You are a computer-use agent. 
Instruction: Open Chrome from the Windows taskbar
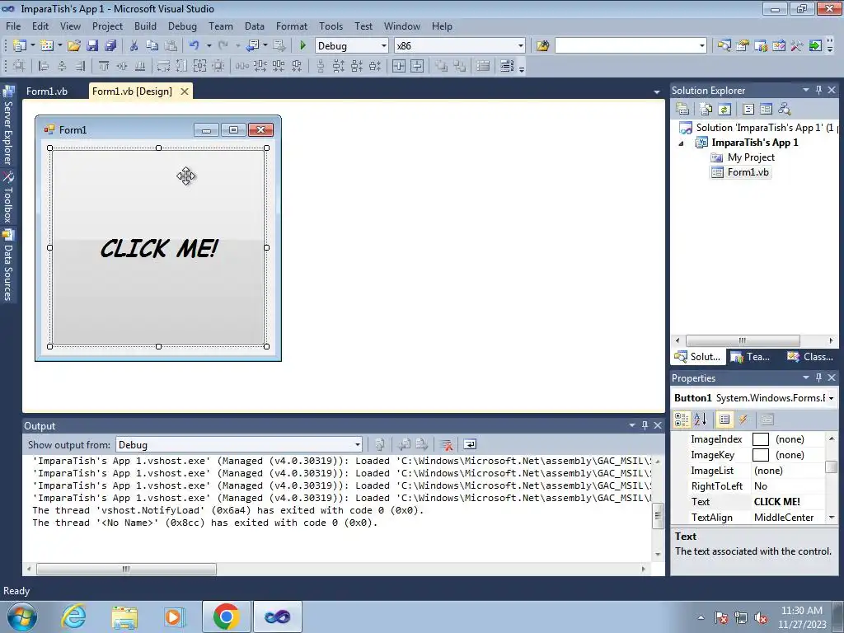226,617
